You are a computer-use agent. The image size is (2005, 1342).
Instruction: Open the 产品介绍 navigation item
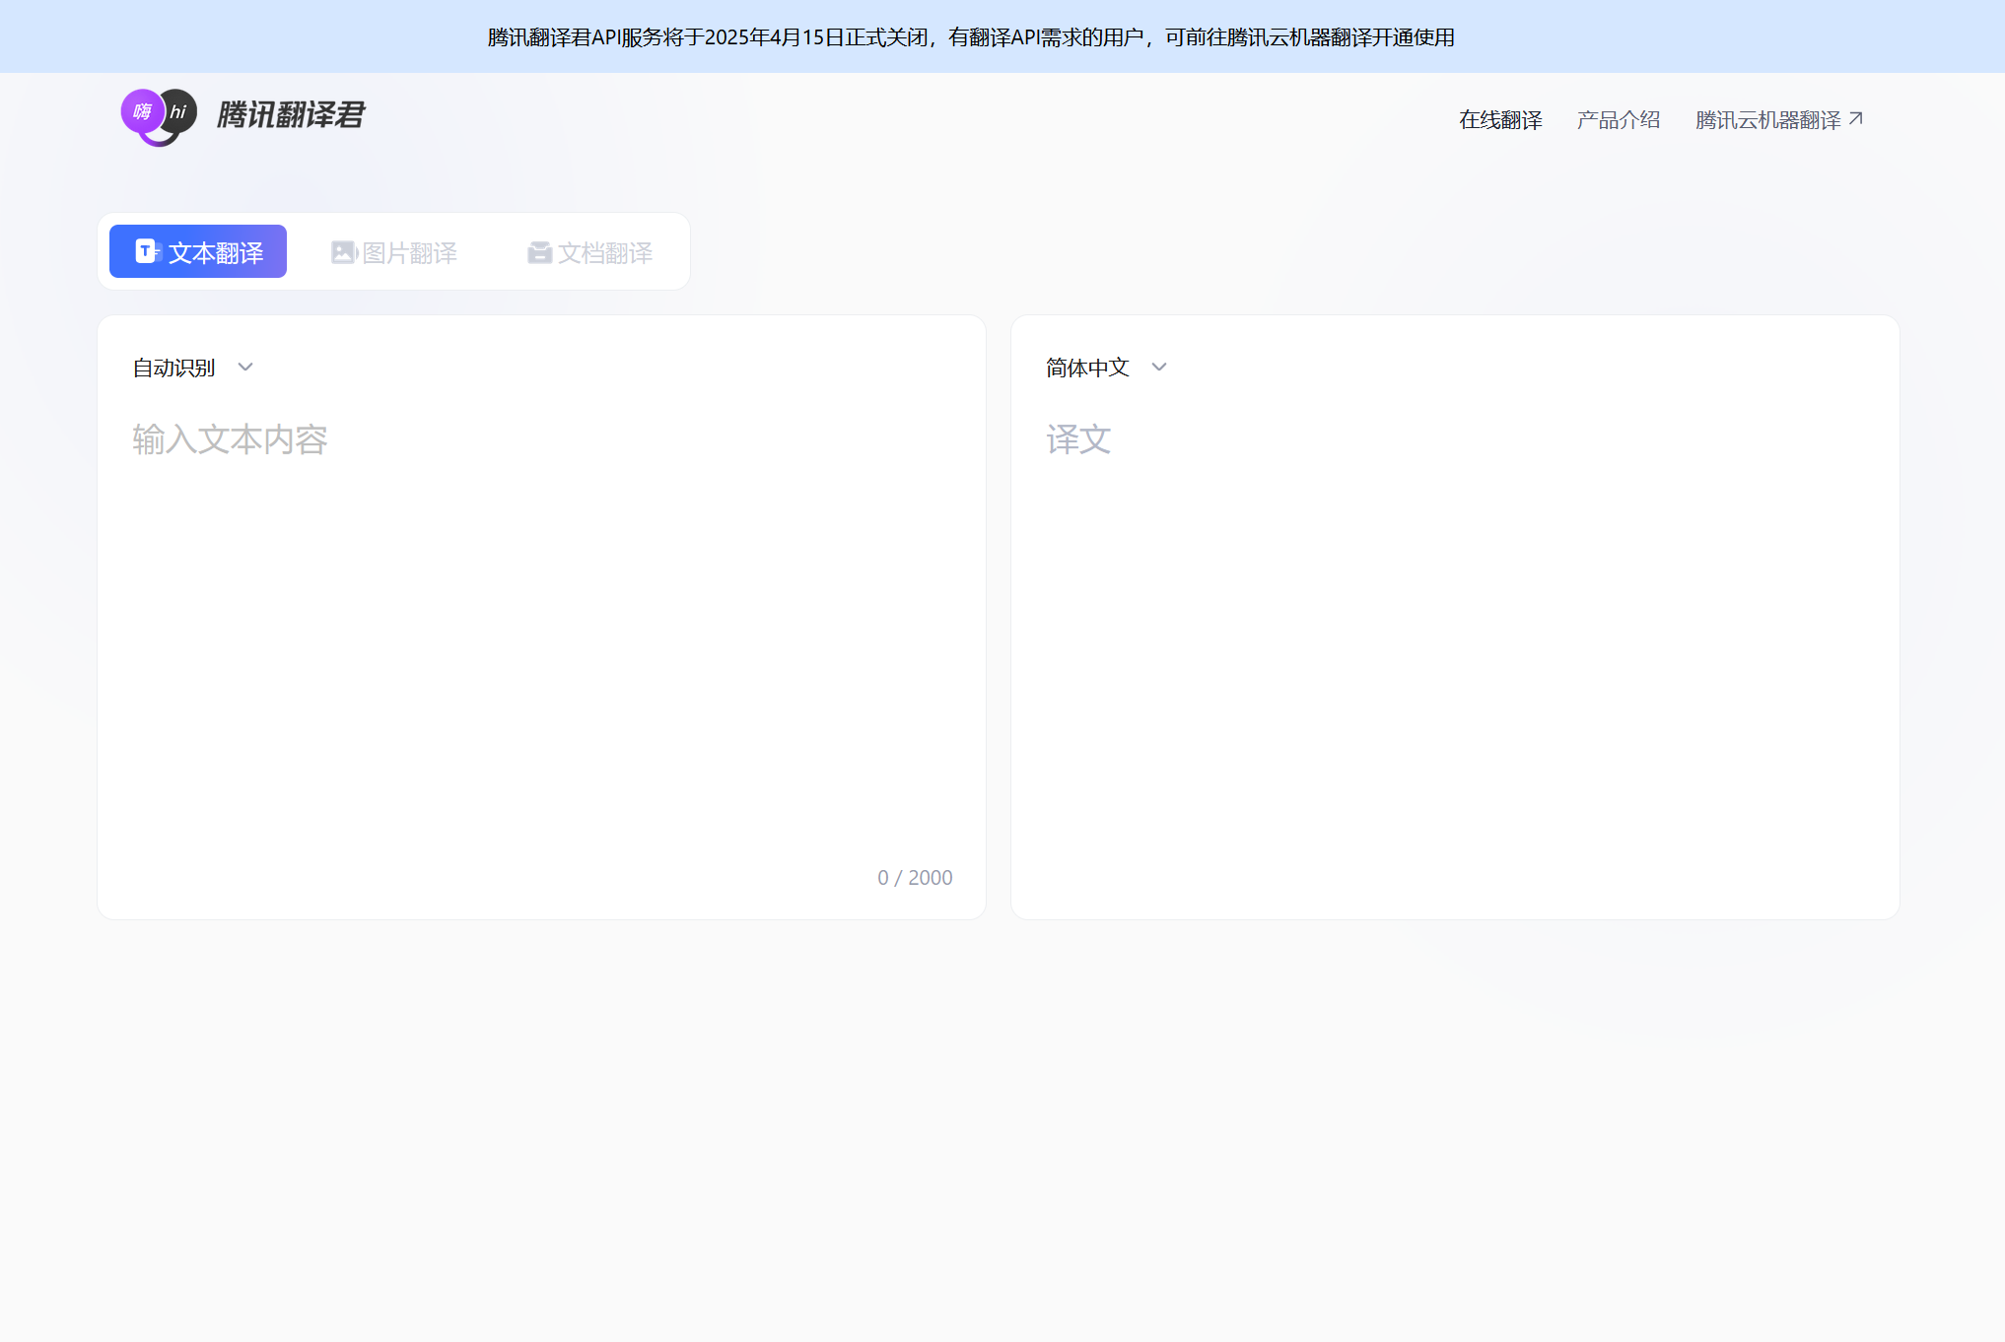coord(1618,119)
